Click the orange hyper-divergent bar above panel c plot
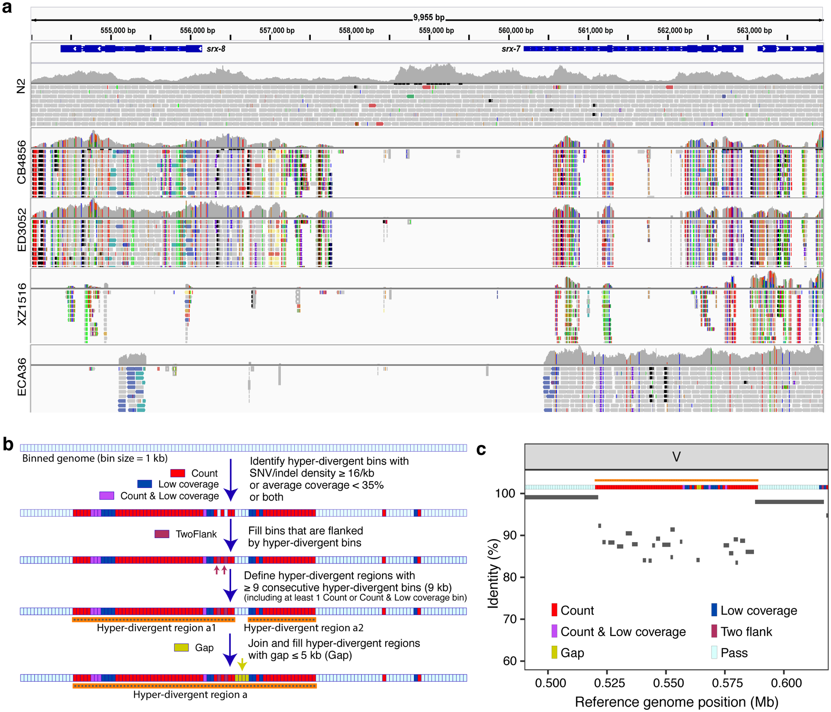The height and width of the screenshot is (712, 831). (676, 480)
